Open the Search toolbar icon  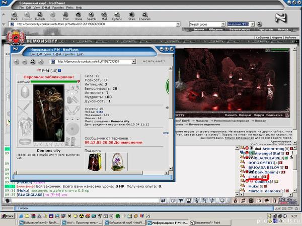click(91, 16)
